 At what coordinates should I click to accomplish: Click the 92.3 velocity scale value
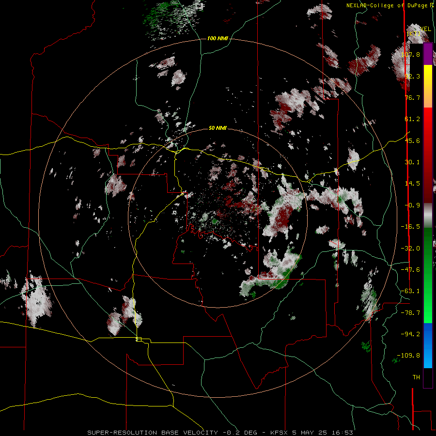coord(412,76)
